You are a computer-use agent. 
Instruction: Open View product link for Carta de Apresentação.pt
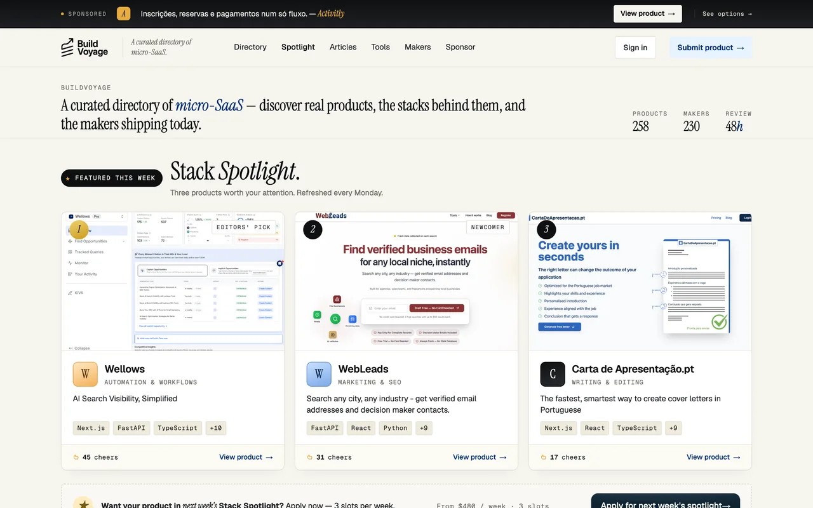[x=713, y=457]
